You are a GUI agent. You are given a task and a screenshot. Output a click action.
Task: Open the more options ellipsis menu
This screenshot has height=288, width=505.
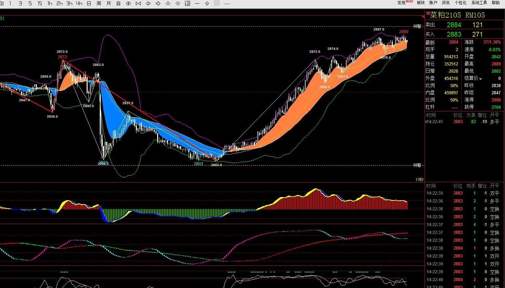tap(227, 4)
